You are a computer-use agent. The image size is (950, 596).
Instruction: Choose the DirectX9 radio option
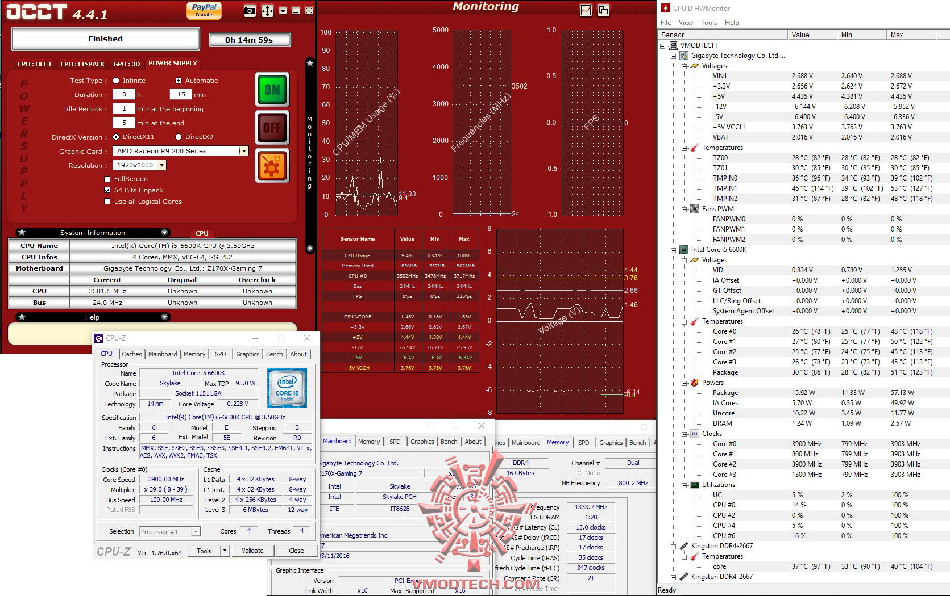point(179,137)
